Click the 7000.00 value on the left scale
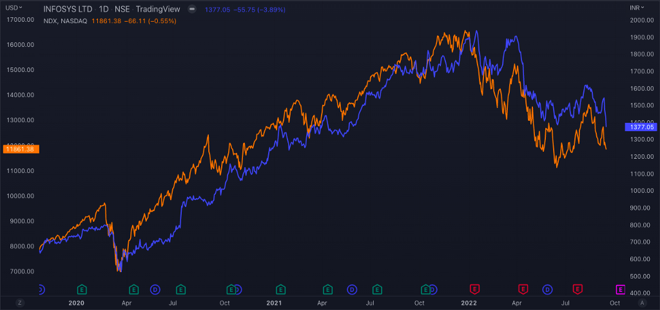This screenshot has width=660, height=310. (x=21, y=271)
